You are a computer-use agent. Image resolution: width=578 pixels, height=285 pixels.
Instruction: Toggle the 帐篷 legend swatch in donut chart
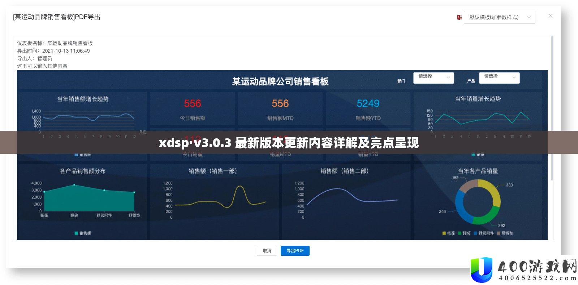444,233
